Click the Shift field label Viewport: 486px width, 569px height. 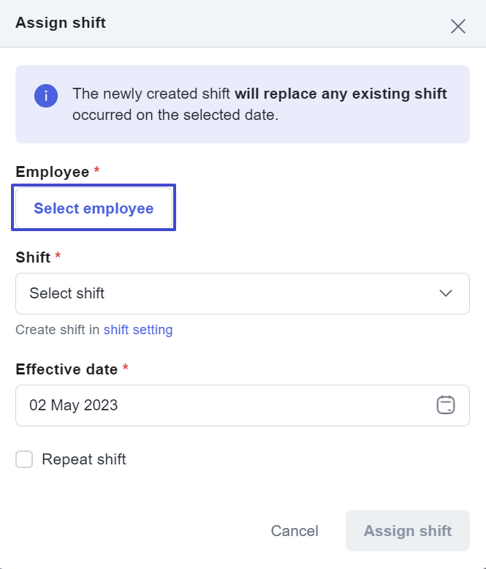(33, 257)
